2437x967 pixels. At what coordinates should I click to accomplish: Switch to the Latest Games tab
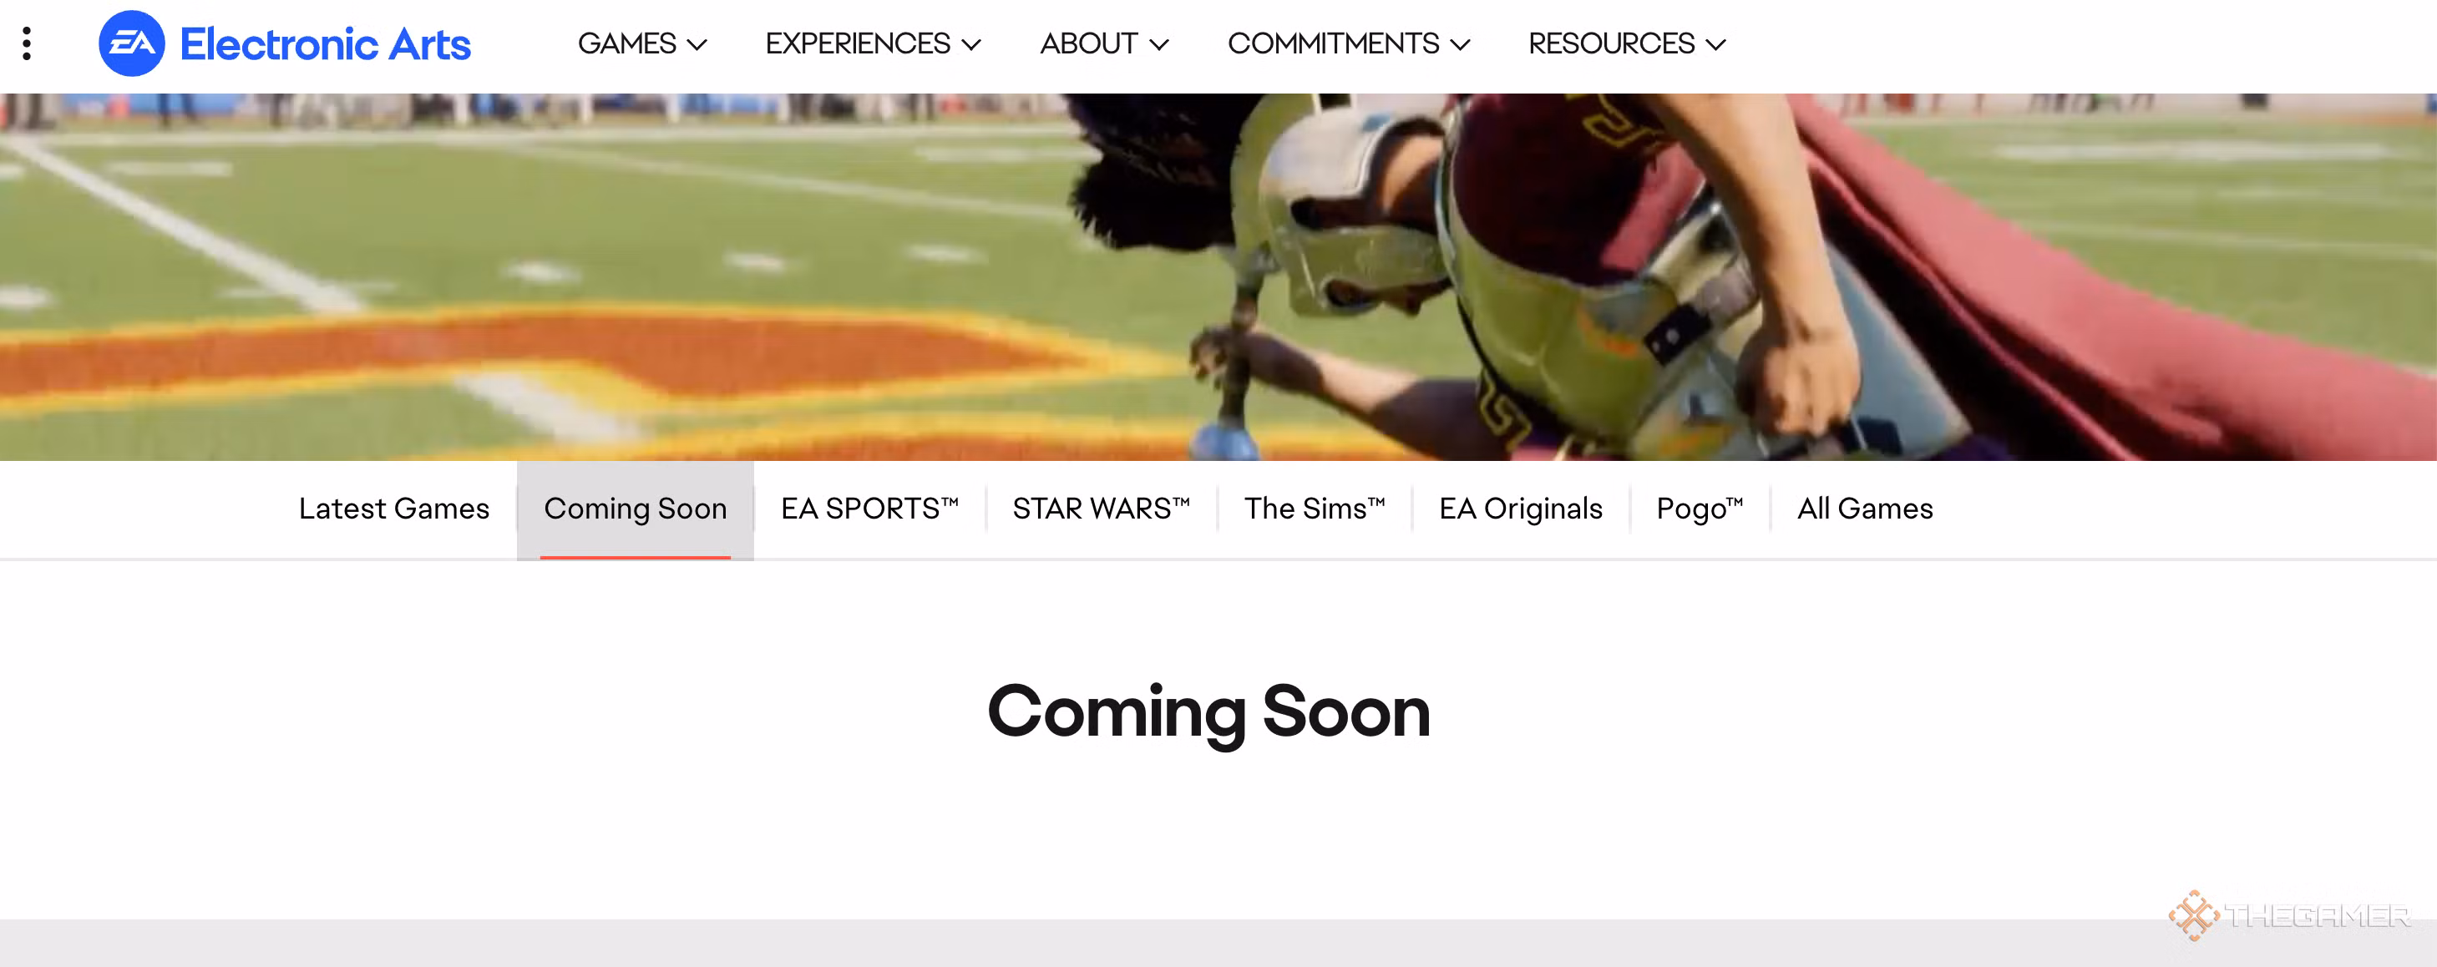[393, 509]
